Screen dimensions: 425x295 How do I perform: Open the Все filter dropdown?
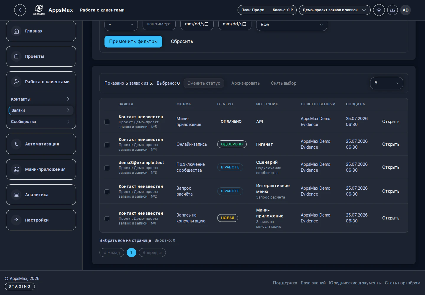pyautogui.click(x=292, y=25)
